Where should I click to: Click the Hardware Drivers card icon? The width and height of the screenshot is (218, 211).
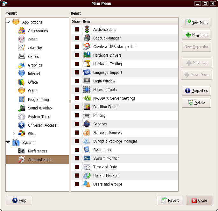click(87, 55)
